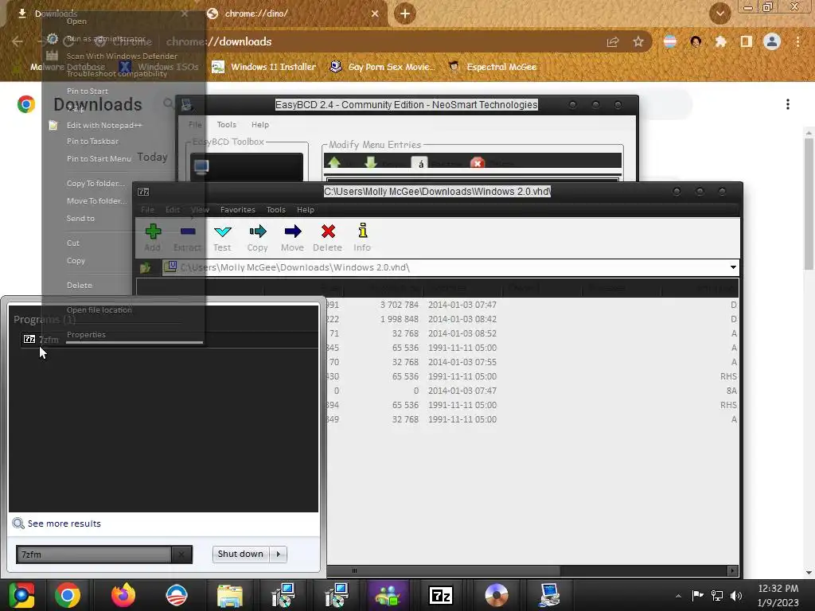The height and width of the screenshot is (611, 815).
Task: Click the Copy arrow icon in 7-Zip toolbar
Action: pos(257,232)
